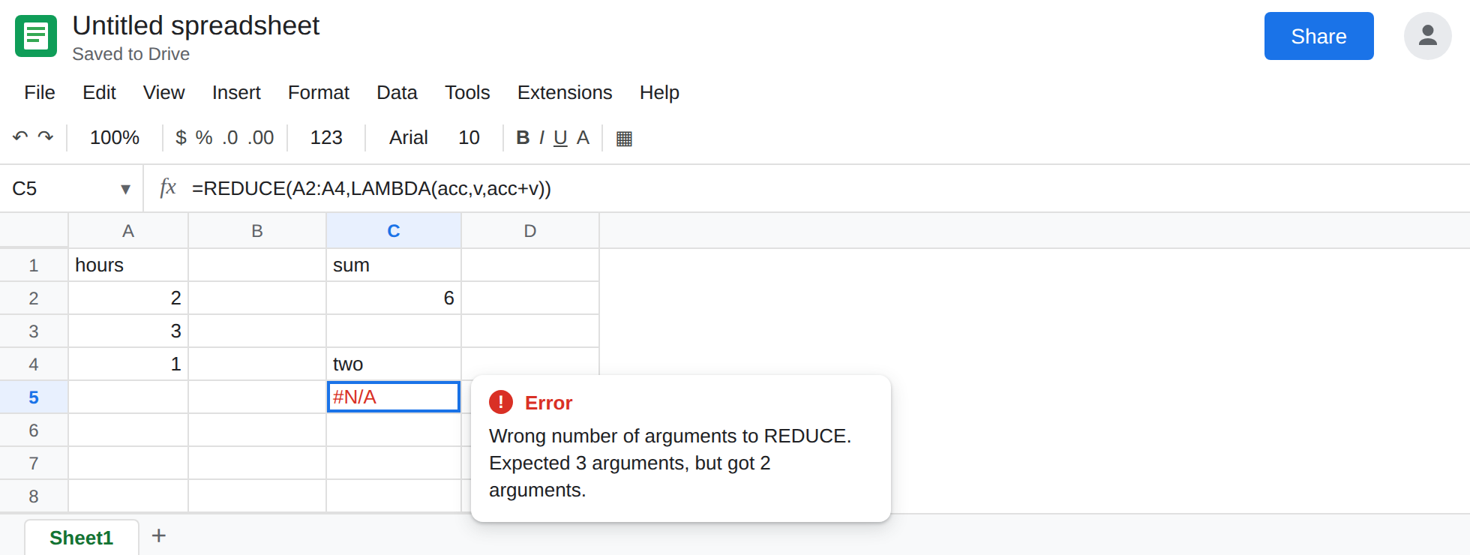Open the Tools menu
This screenshot has width=1470, height=555.
467,92
